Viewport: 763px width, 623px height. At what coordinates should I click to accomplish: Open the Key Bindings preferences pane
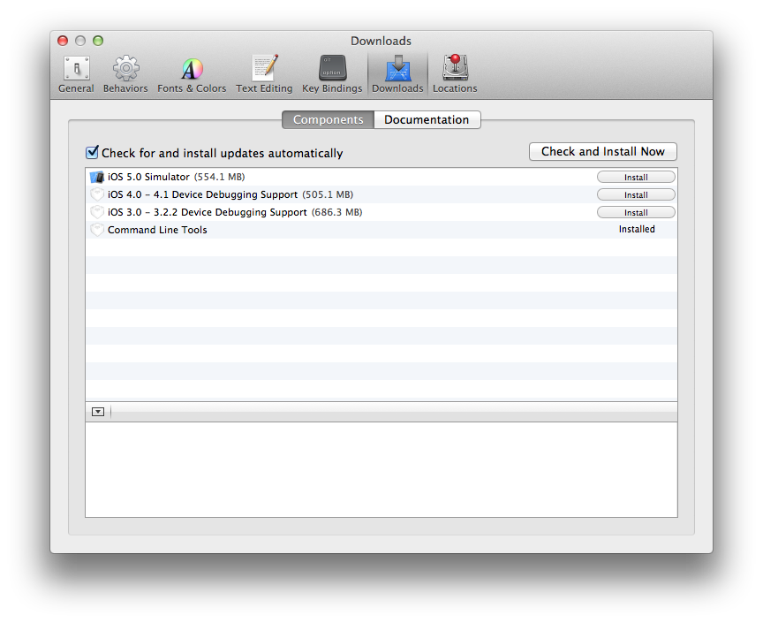(332, 74)
